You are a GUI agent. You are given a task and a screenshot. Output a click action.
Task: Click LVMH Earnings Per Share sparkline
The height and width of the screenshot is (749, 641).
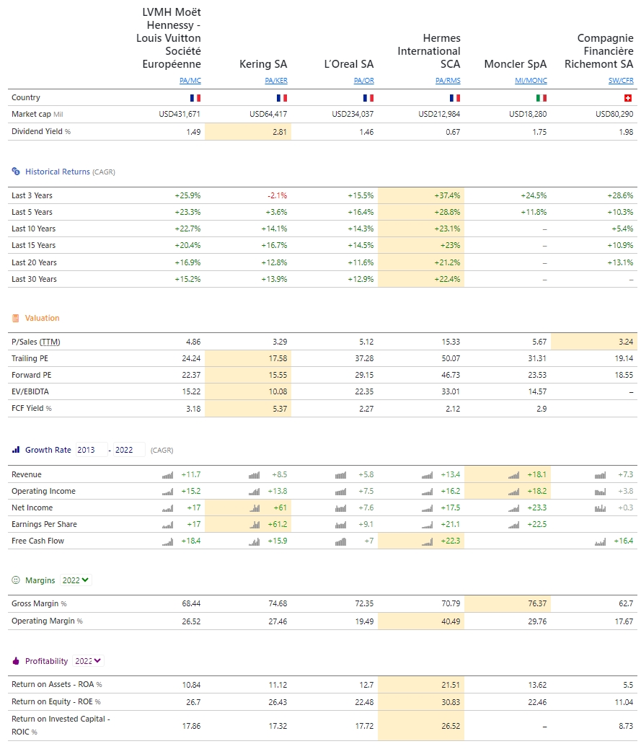(168, 525)
